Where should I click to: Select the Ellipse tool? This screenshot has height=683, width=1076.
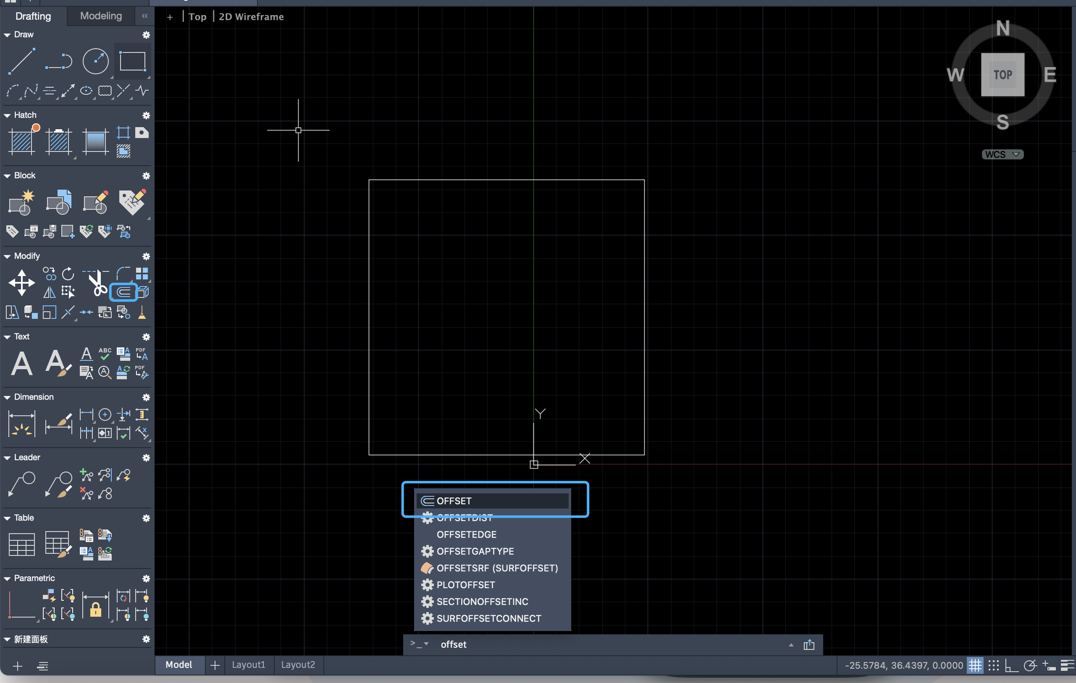click(x=86, y=91)
